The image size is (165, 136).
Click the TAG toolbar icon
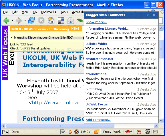(71, 21)
